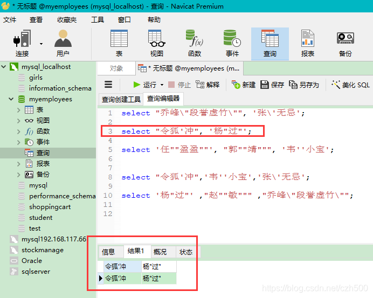Open the User (用户) toolbar icon

click(x=63, y=43)
